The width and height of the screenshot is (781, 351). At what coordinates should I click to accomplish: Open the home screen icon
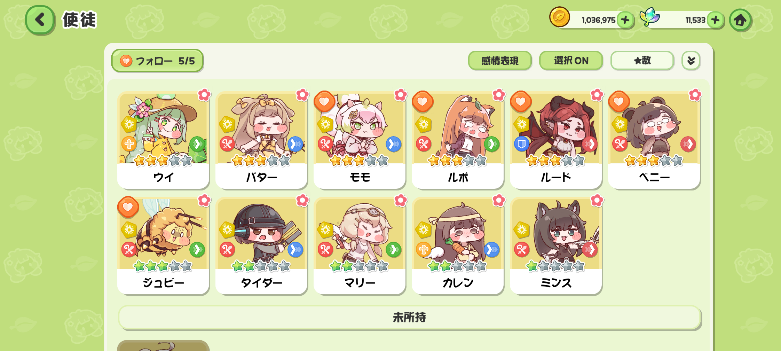click(x=740, y=20)
